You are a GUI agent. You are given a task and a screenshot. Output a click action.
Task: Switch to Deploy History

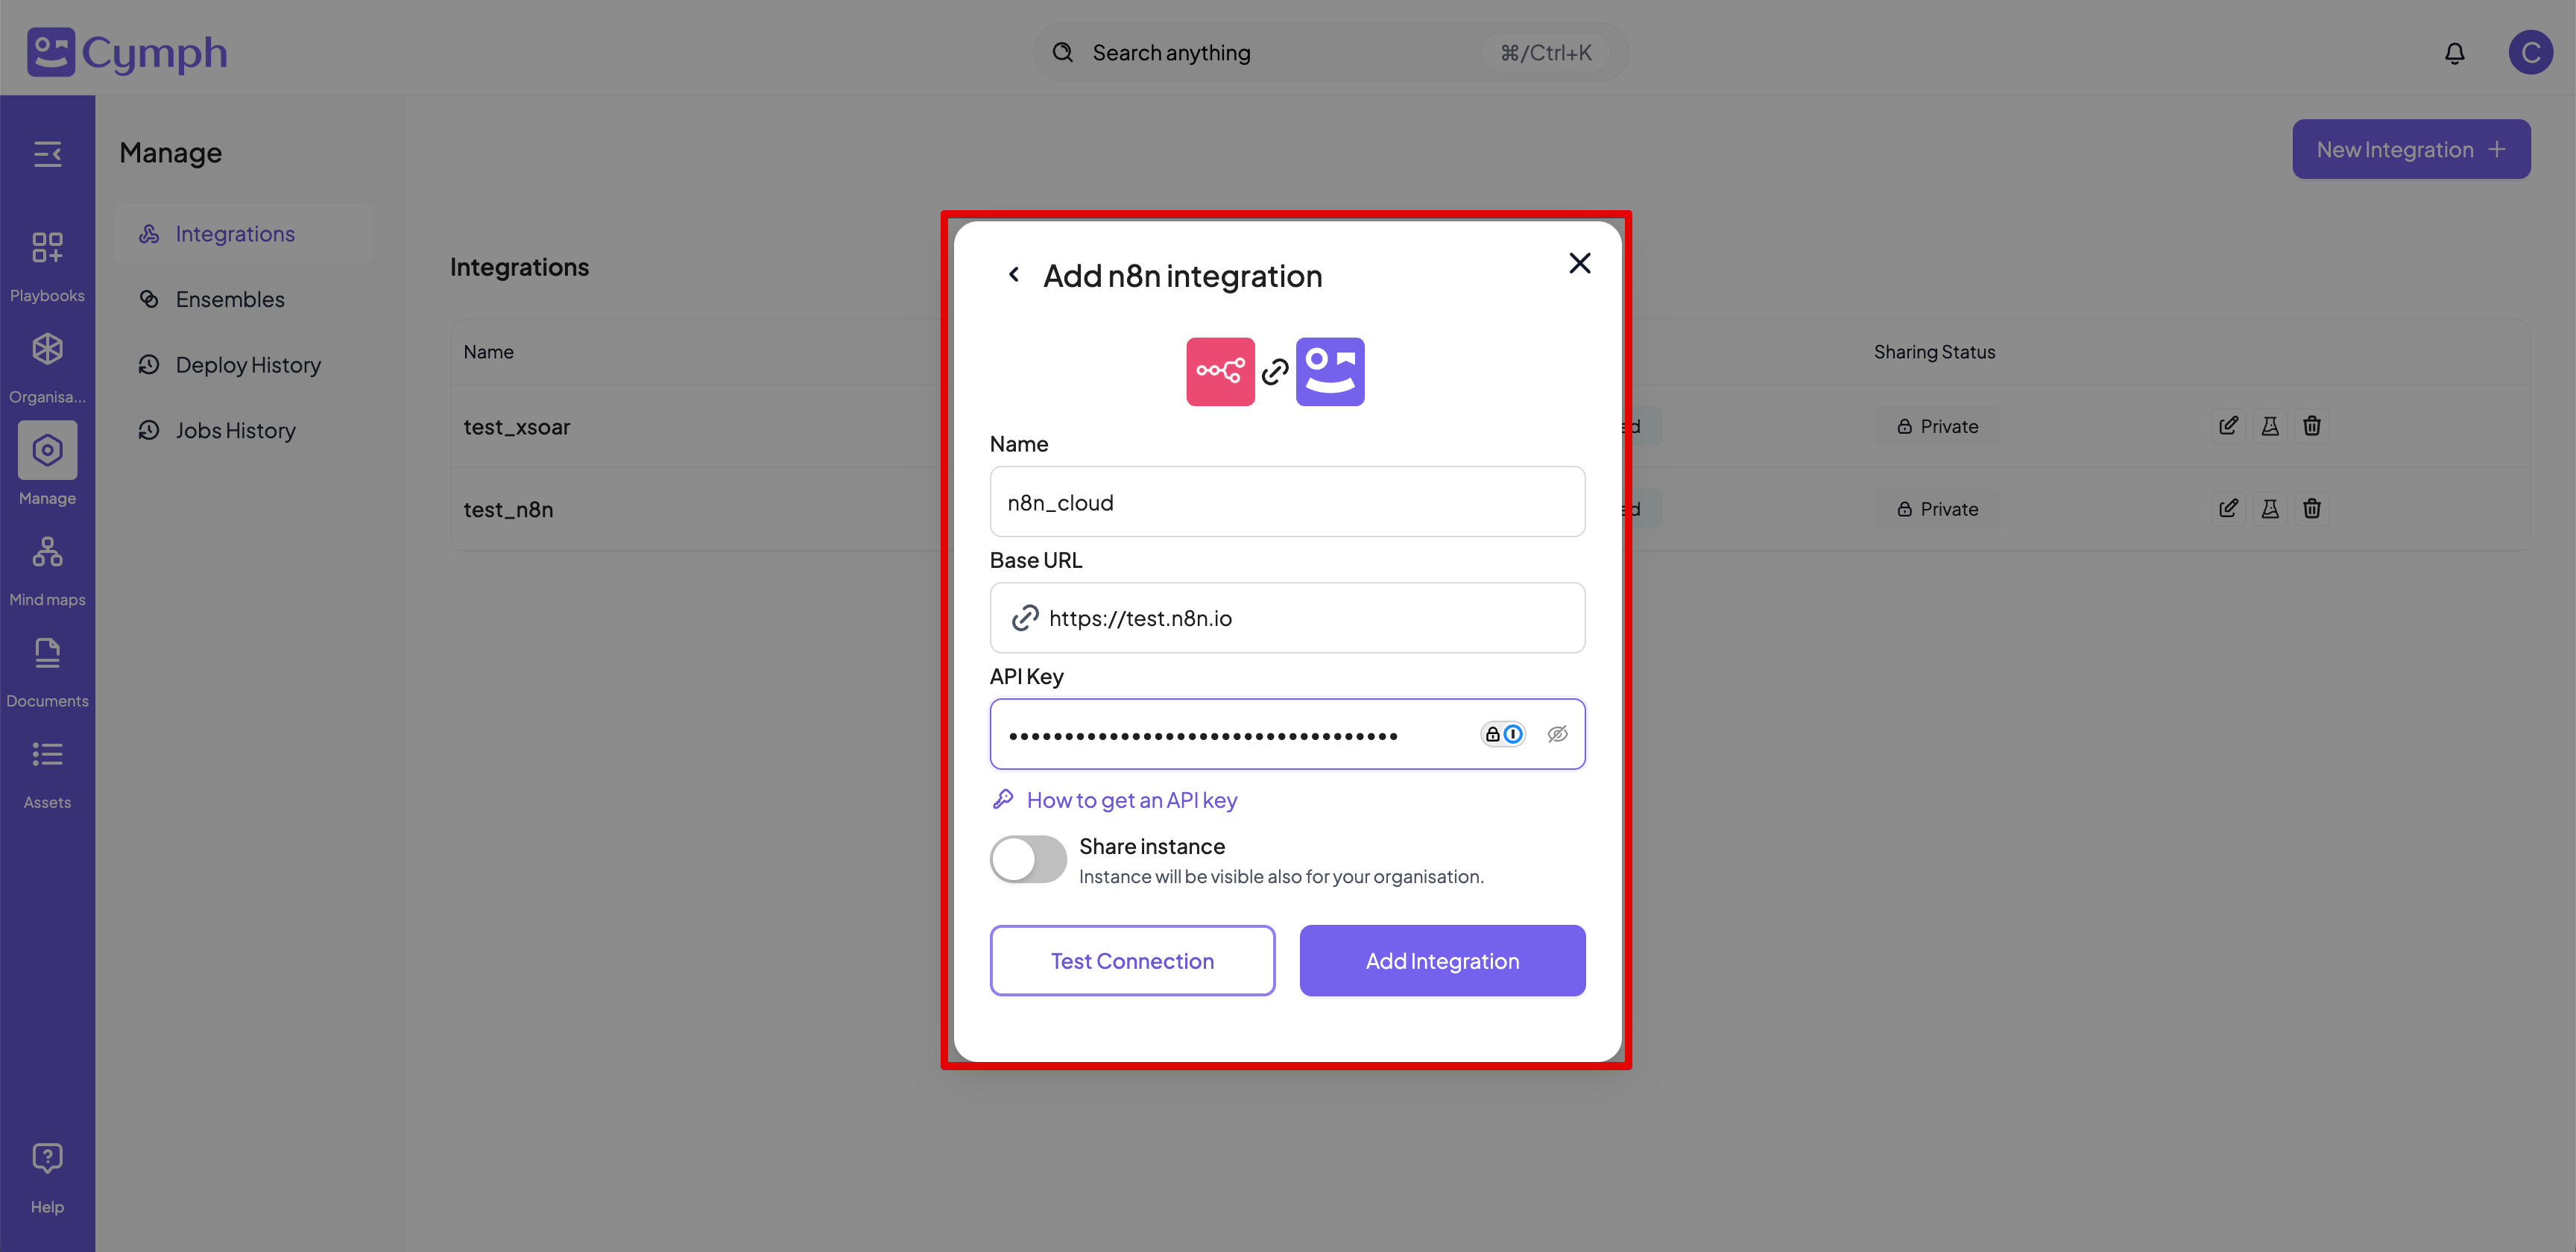click(248, 364)
